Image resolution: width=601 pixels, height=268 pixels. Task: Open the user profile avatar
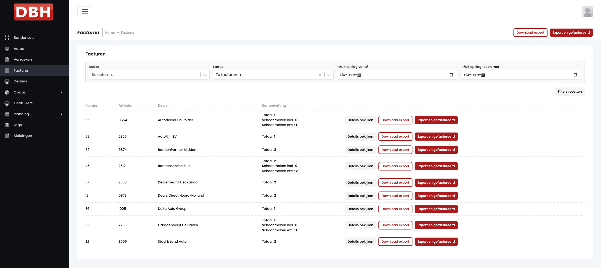pyautogui.click(x=587, y=12)
